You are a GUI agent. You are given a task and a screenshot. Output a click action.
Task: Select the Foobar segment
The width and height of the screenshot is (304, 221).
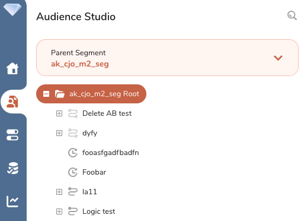(94, 172)
